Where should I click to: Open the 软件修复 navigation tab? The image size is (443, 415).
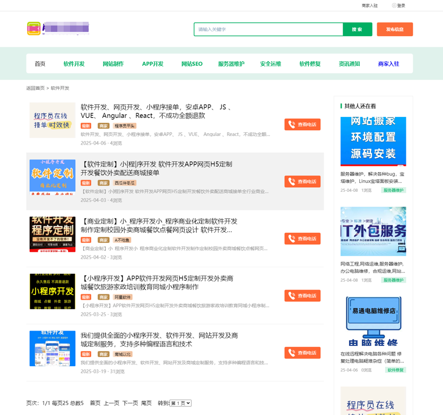310,64
